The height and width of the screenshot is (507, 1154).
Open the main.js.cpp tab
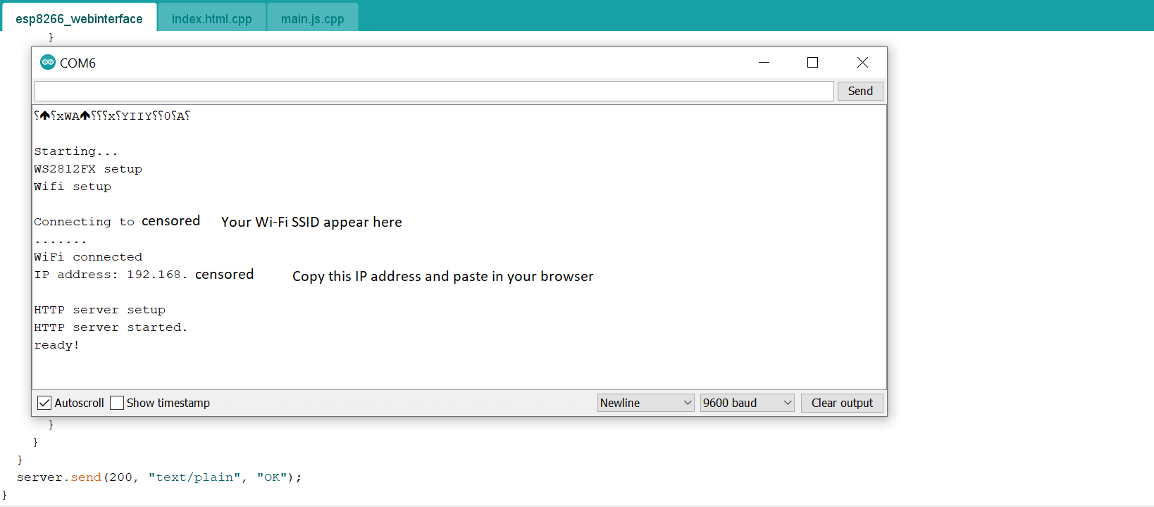(x=313, y=18)
